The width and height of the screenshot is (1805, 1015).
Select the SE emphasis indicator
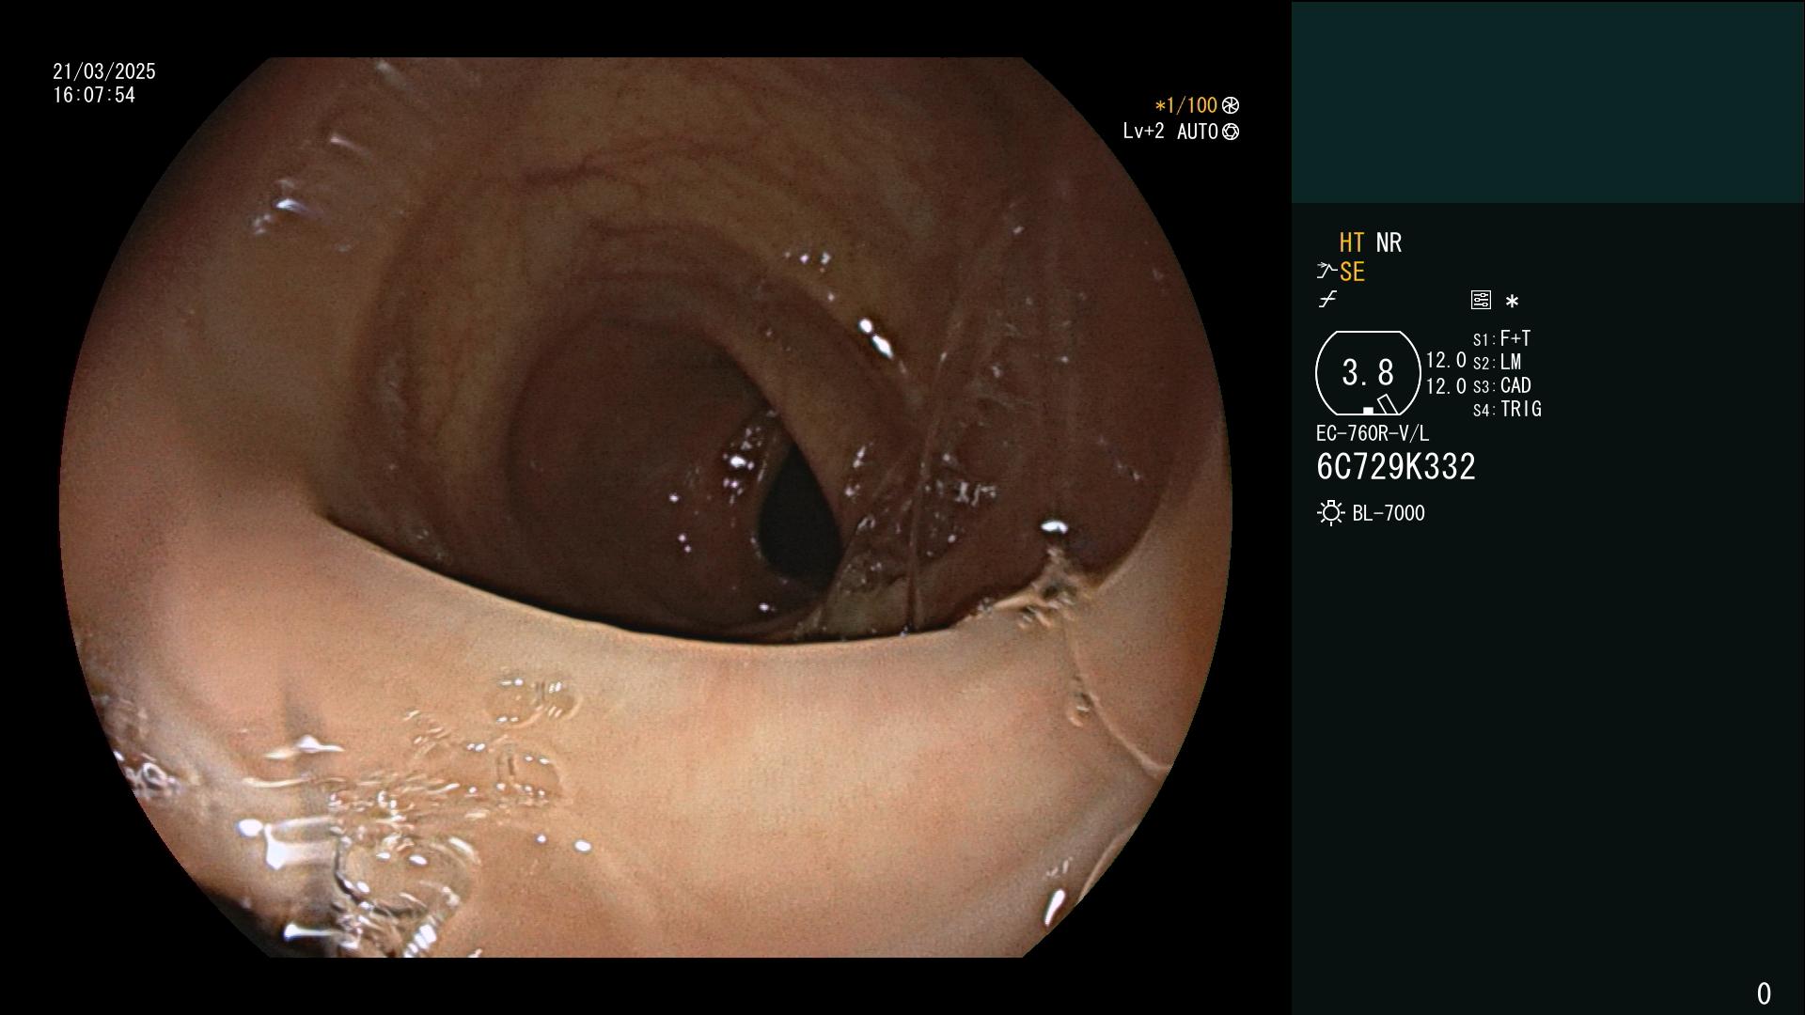coord(1352,272)
